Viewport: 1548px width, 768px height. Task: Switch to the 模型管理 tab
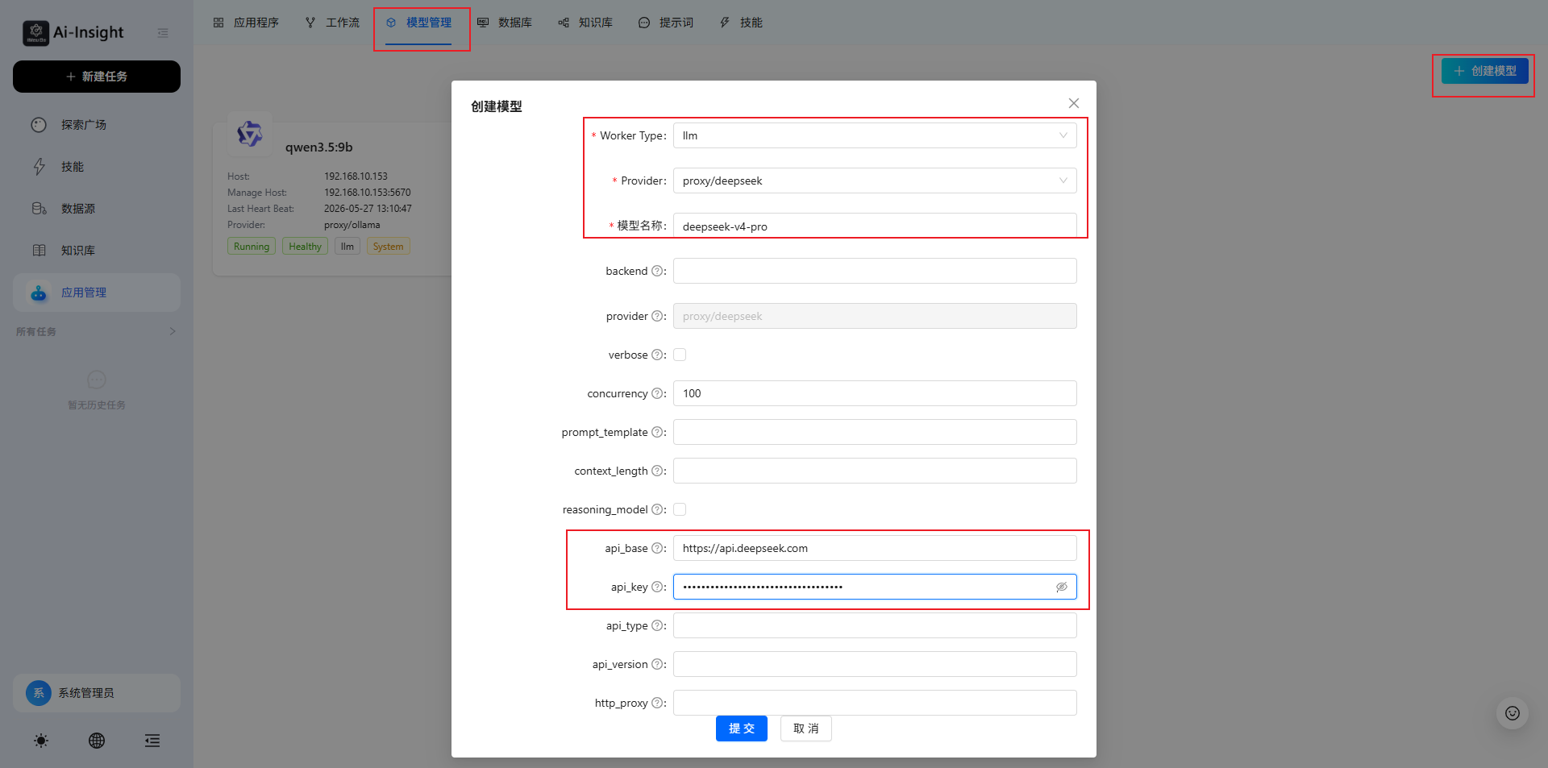(x=418, y=23)
